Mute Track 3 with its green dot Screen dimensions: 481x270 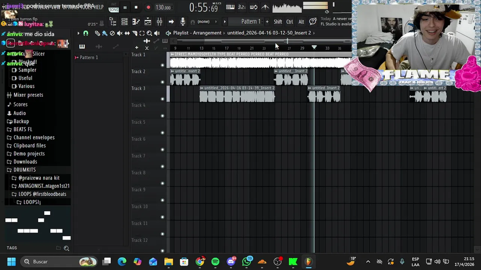point(162,99)
